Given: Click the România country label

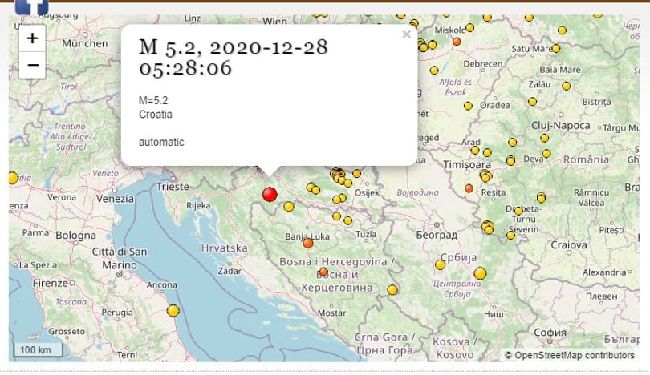Looking at the screenshot, I should tap(586, 159).
